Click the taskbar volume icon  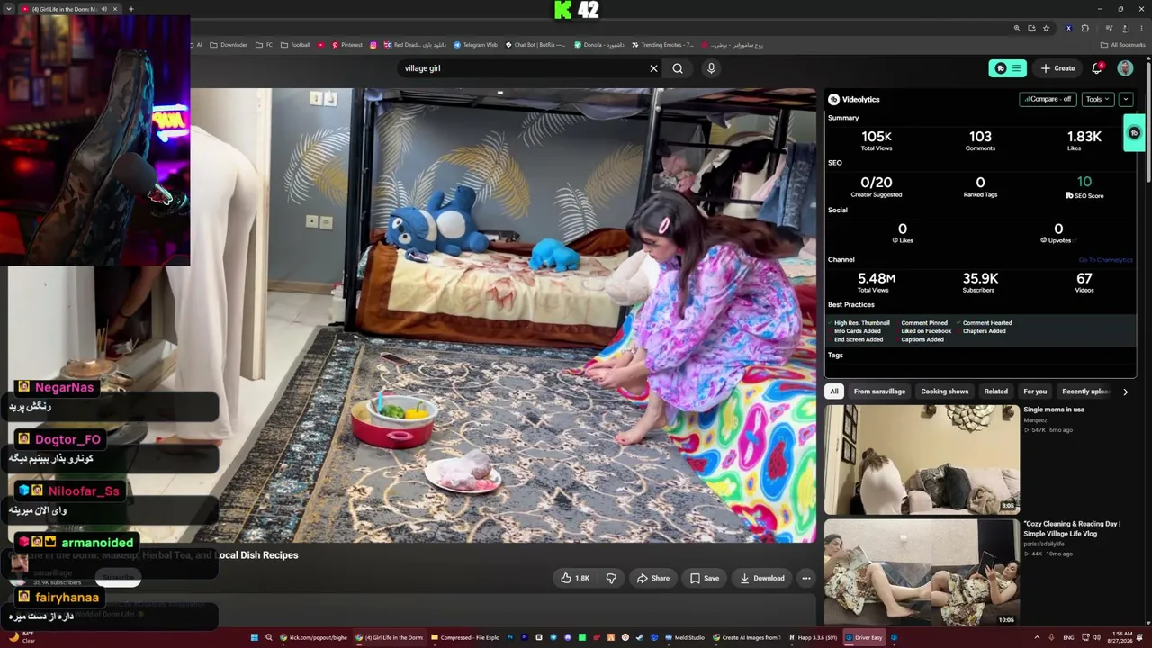pos(1096,637)
